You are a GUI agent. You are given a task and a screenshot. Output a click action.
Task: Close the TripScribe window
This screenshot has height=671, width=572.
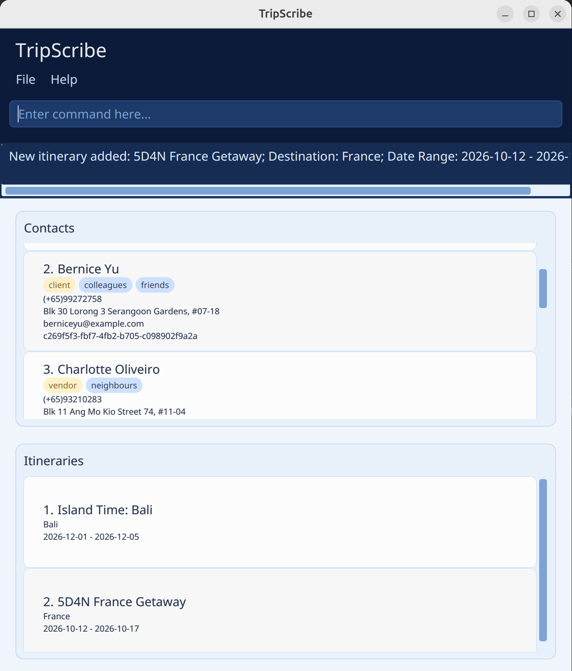557,14
